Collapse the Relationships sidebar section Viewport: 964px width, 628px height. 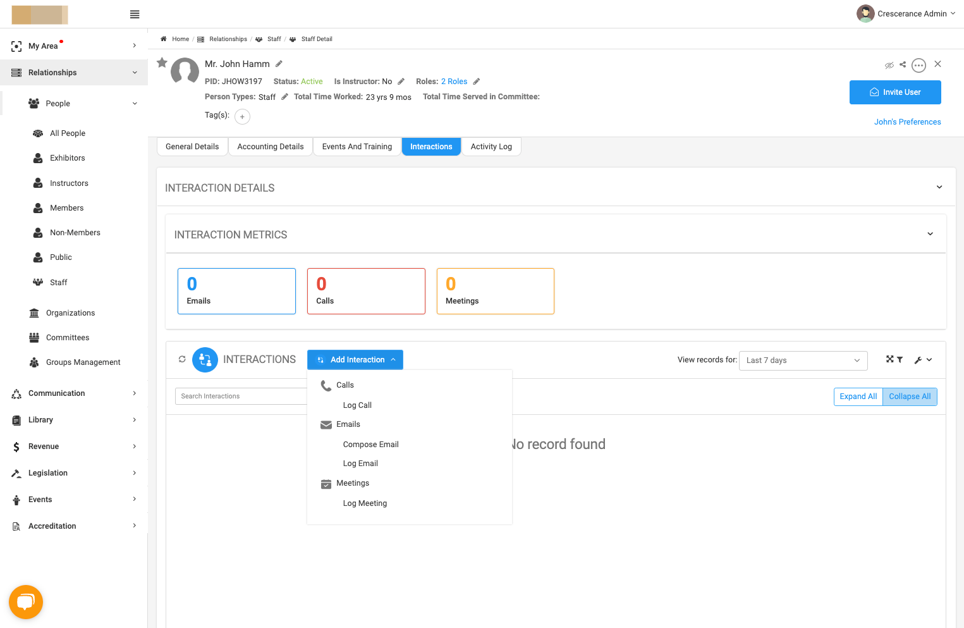[74, 73]
